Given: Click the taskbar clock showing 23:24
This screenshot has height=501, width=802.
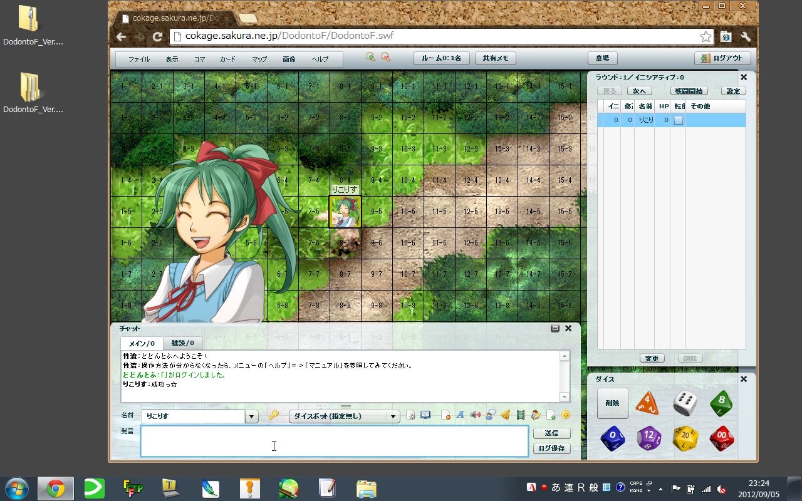Looking at the screenshot, I should click(x=758, y=483).
